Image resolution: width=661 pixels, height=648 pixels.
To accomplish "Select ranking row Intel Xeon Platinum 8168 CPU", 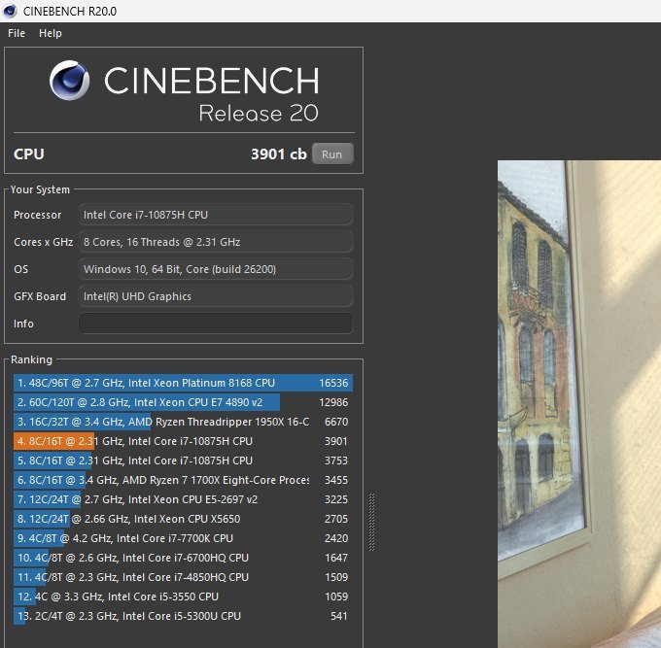I will coord(183,383).
